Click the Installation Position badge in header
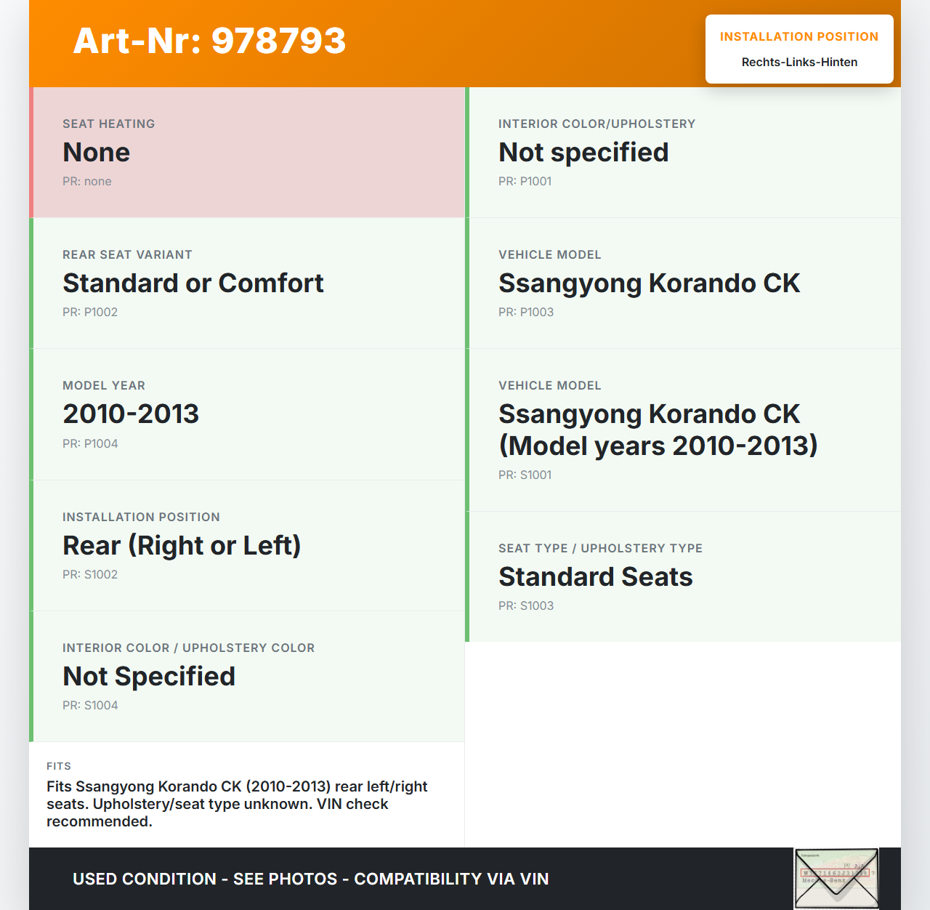The width and height of the screenshot is (930, 910). (798, 49)
